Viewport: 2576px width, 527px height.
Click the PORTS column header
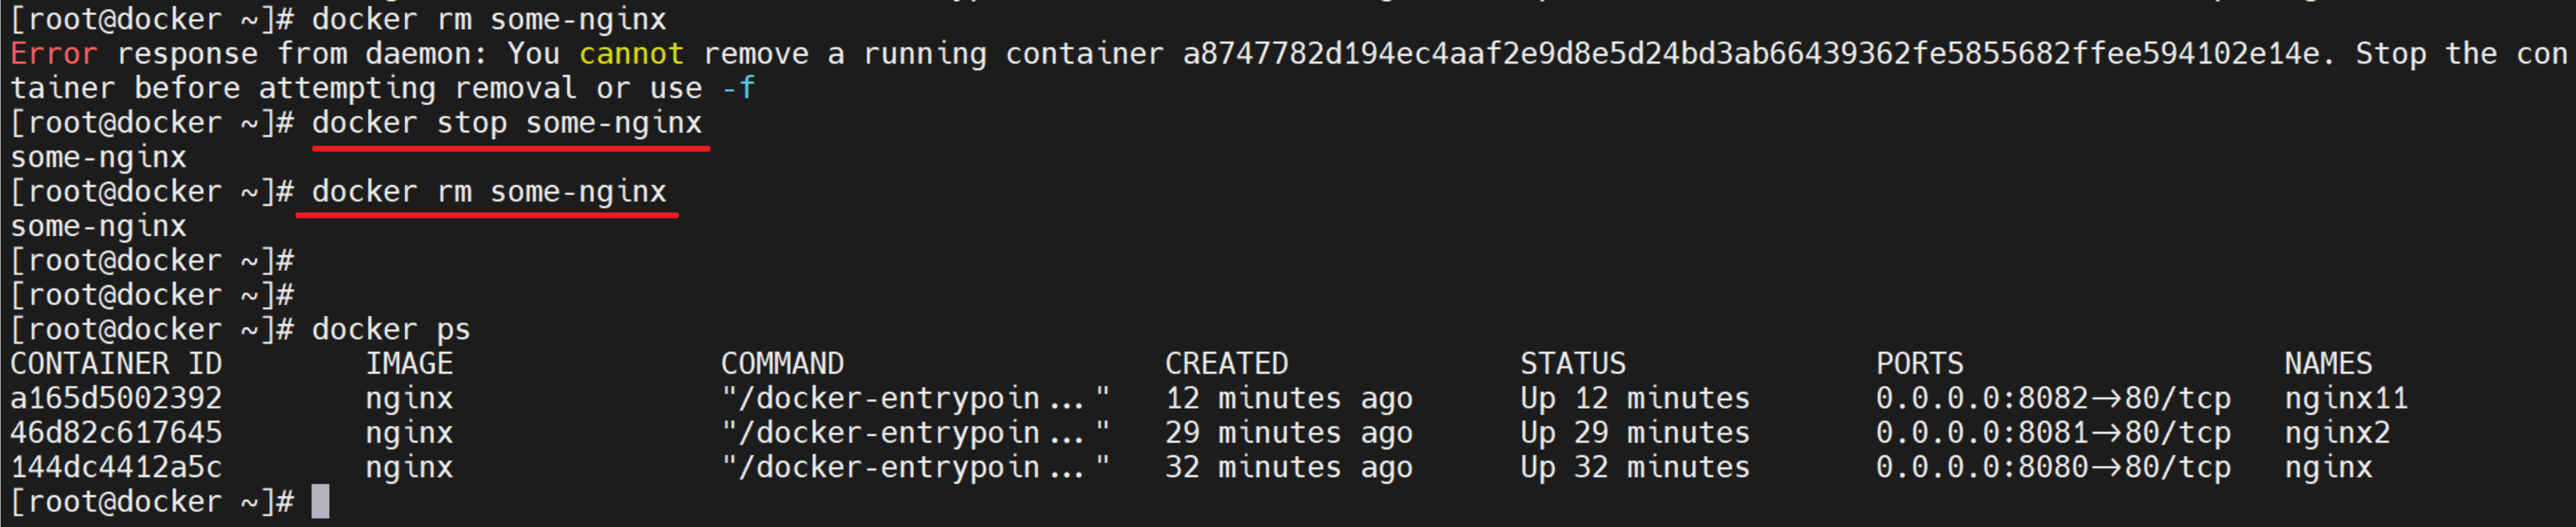[1919, 364]
